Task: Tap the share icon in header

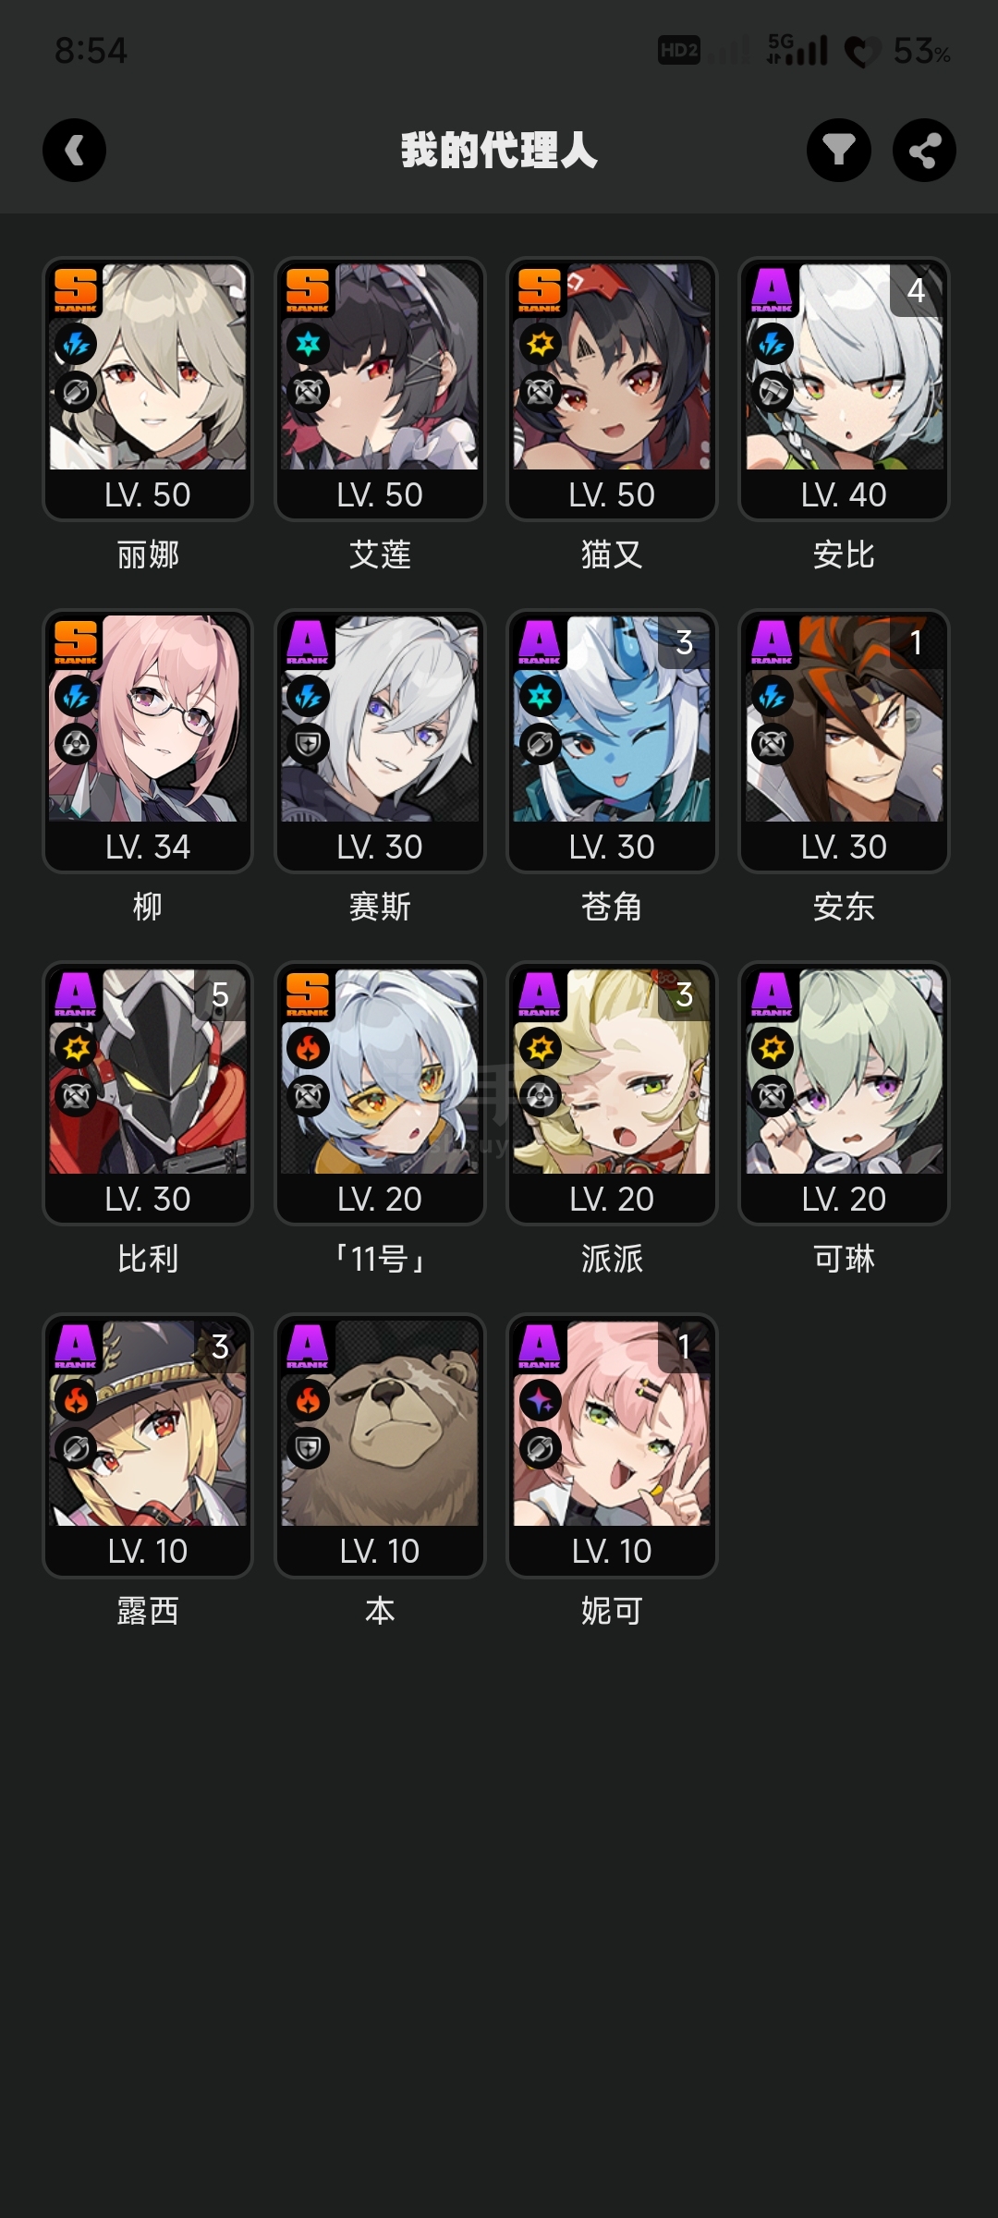Action: tap(924, 151)
